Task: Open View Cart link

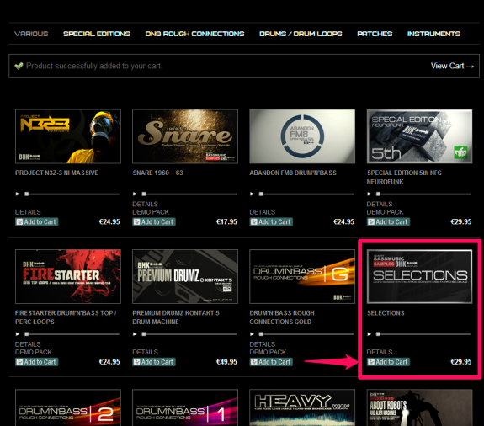Action: (x=452, y=66)
